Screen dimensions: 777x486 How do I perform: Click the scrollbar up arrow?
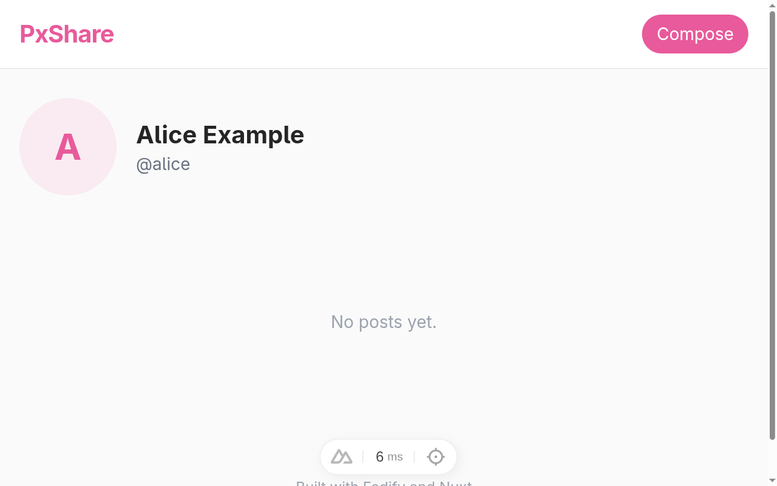[x=773, y=4]
